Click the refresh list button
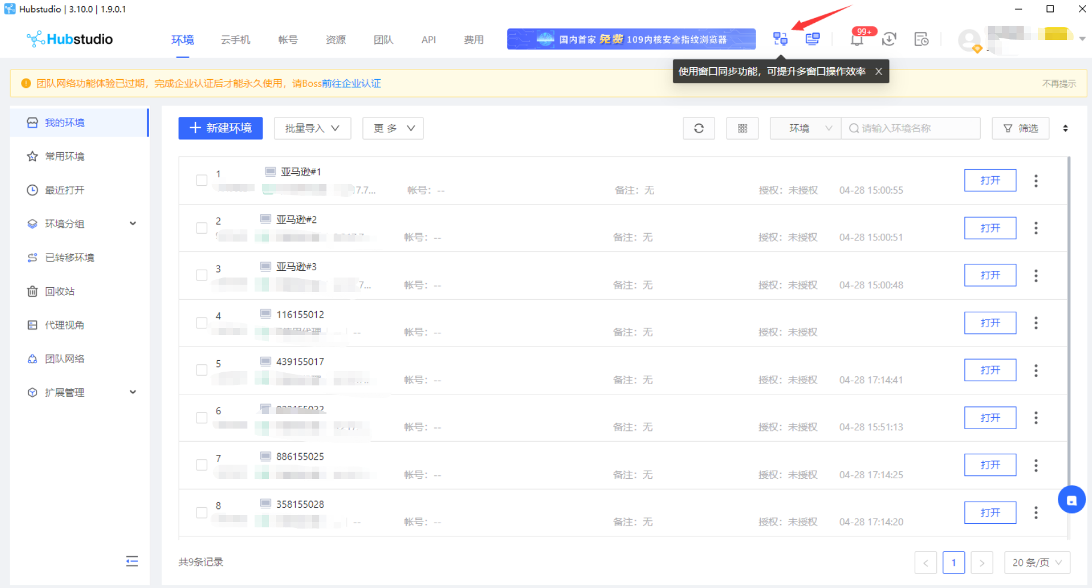 699,128
